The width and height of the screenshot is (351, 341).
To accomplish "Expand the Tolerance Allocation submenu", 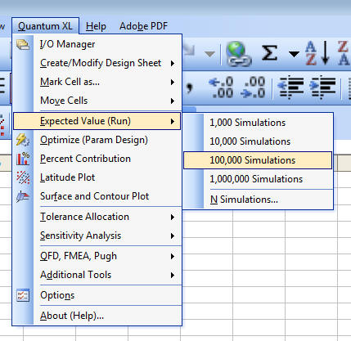I will point(97,217).
